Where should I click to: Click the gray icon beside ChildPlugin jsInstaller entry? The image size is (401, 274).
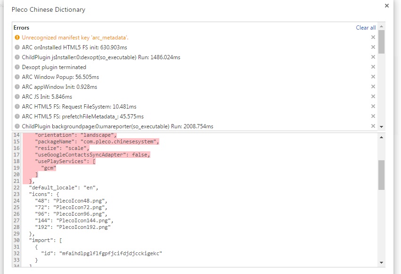17,57
